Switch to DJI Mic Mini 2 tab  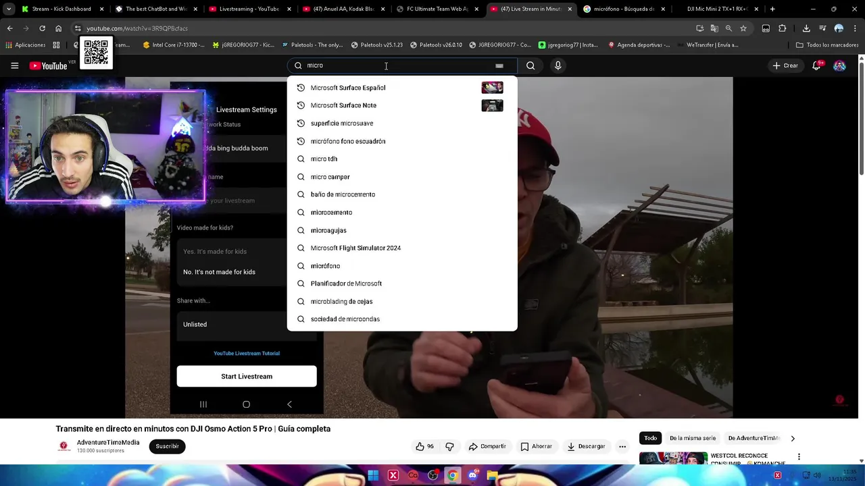pyautogui.click(x=718, y=9)
